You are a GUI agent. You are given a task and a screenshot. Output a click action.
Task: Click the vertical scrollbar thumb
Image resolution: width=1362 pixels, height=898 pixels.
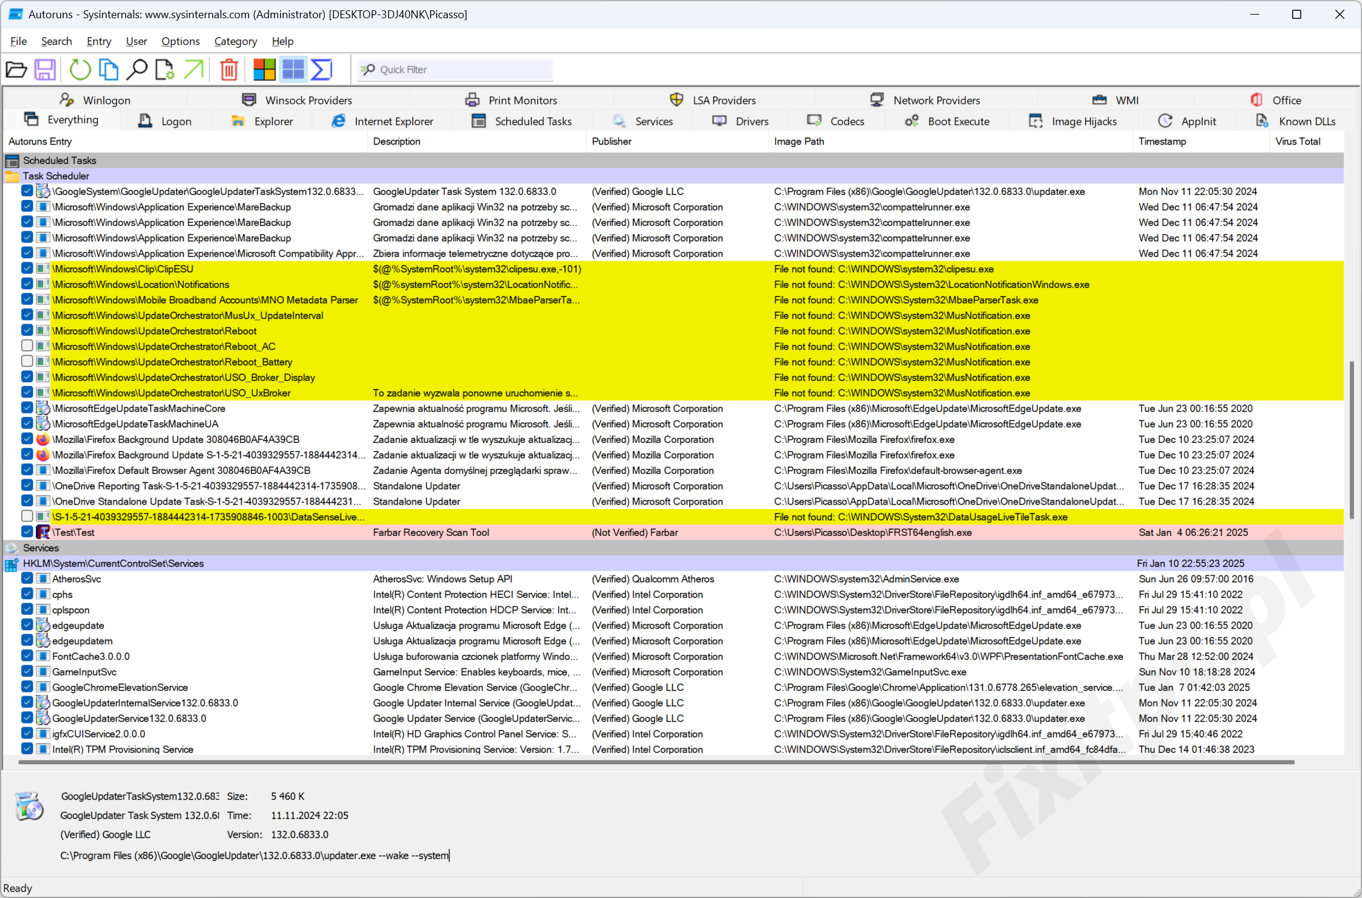1352,439
